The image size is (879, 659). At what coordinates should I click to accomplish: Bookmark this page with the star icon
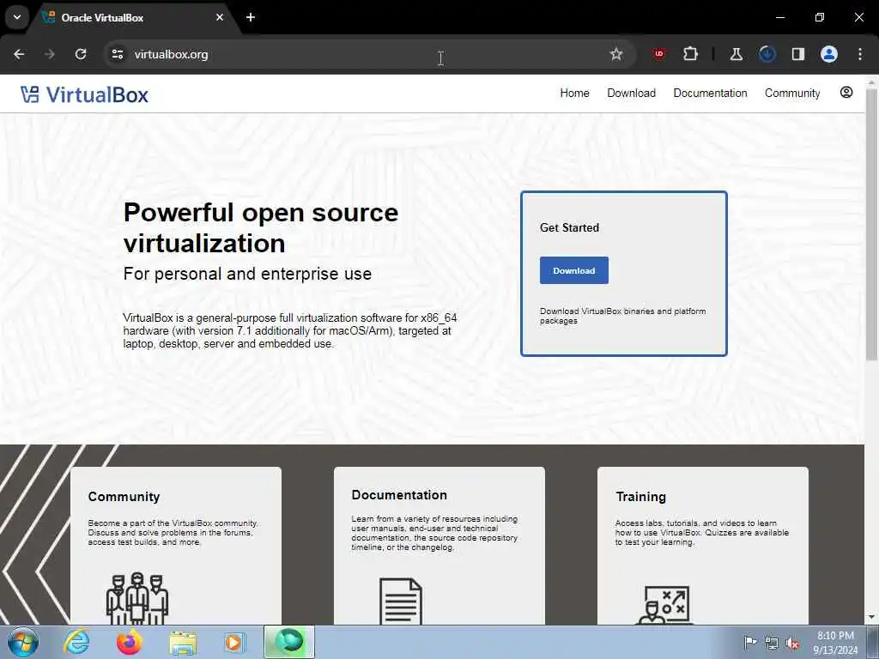pyautogui.click(x=616, y=54)
